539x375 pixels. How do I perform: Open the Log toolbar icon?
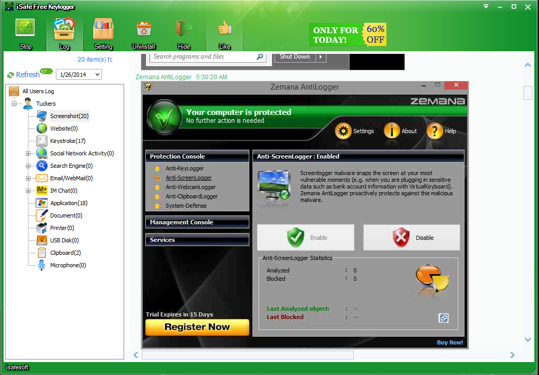point(64,28)
